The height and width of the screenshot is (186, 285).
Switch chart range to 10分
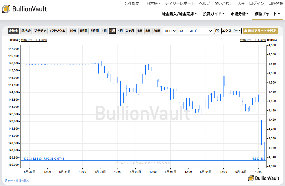pyautogui.click(x=73, y=31)
